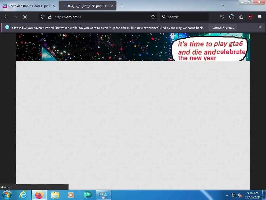
Task: Click the control panel taskbar item
Action: click(x=104, y=195)
